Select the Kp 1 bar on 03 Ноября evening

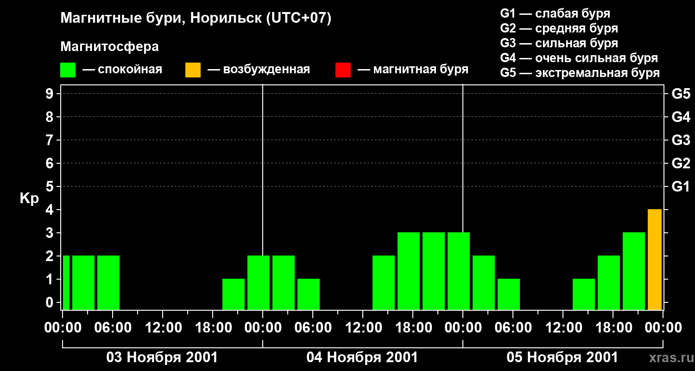234,294
